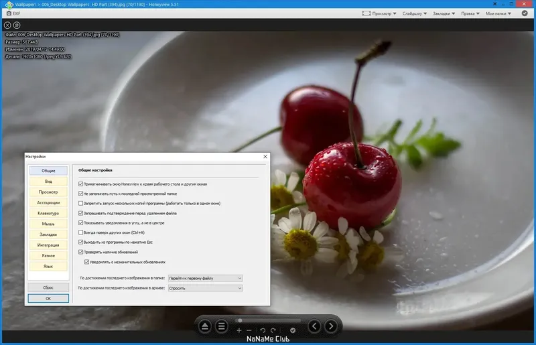Open the Ассоциации settings tab

[x=48, y=202]
